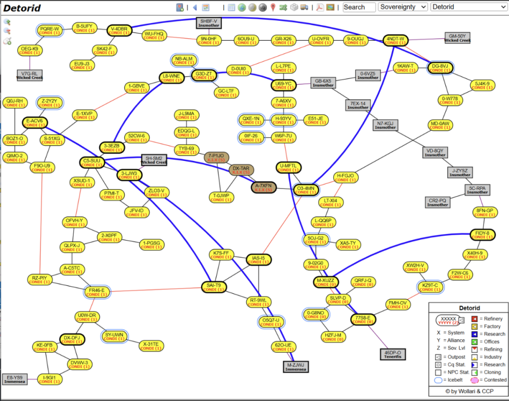Open the Sovereignty filter dropdown
This screenshot has width=509, height=401.
pyautogui.click(x=403, y=7)
